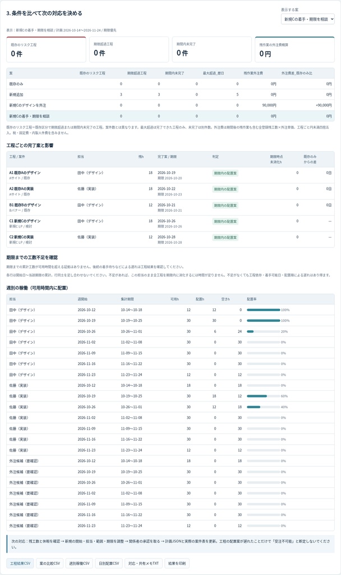Viewport: 341px width, 575px height.
Task: Click the 100% bar for 田中 week 2026-10-12
Action: tap(264, 310)
